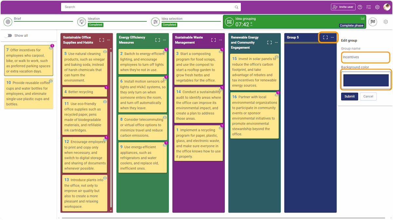The height and width of the screenshot is (220, 393).
Task: Expand Group 5 fullscreen icon
Action: tap(325, 37)
